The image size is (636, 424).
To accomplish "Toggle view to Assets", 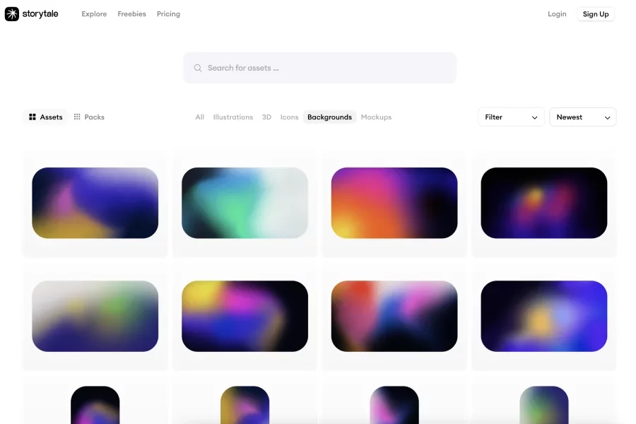I will [51, 117].
